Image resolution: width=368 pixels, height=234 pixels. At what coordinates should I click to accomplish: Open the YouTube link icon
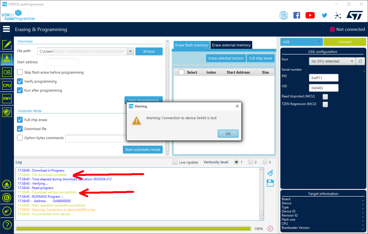point(310,15)
